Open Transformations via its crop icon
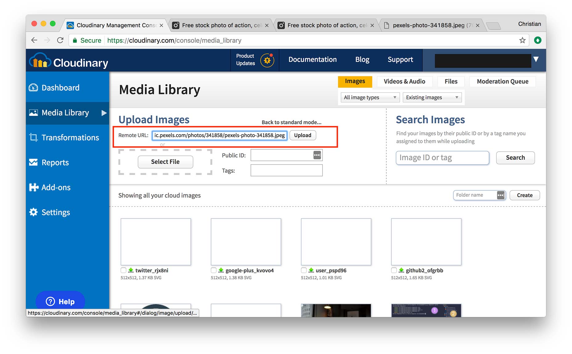Screen dimensions: 572x354 coord(33,137)
